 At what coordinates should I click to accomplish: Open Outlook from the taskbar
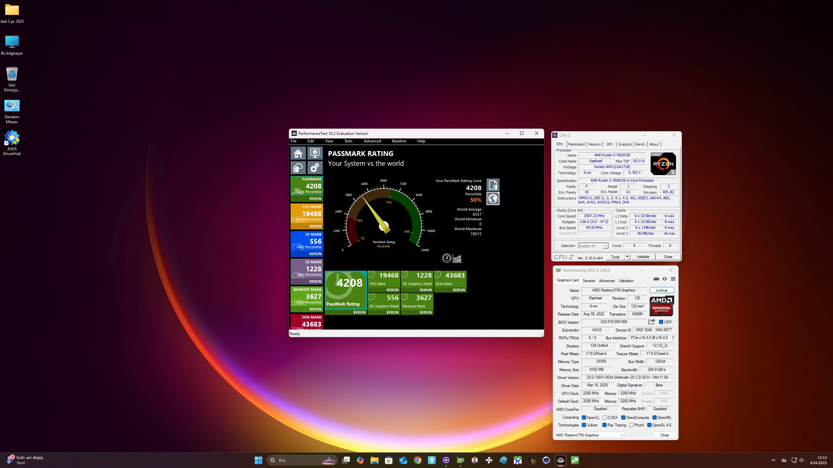[403, 460]
